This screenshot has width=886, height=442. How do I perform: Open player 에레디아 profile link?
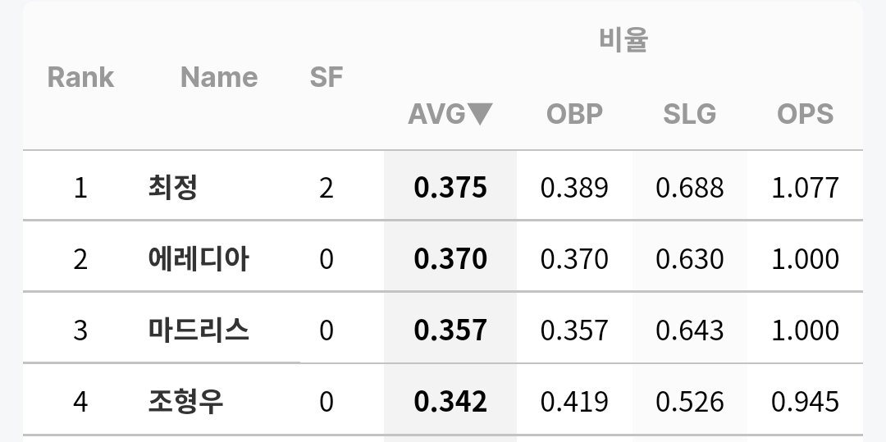[199, 258]
